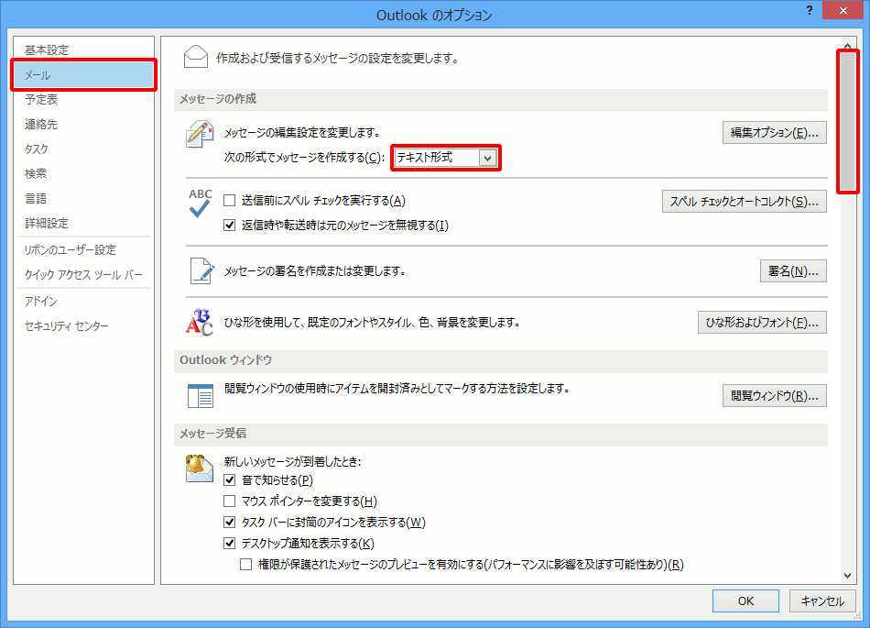This screenshot has height=628, width=870.
Task: Click 閲覧ウィンドウ(R)... button
Action: pyautogui.click(x=774, y=395)
